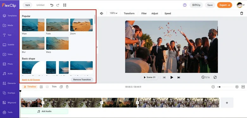Select the Zoom transition thumbnail
The width and height of the screenshot is (247, 118).
pyautogui.click(x=81, y=25)
